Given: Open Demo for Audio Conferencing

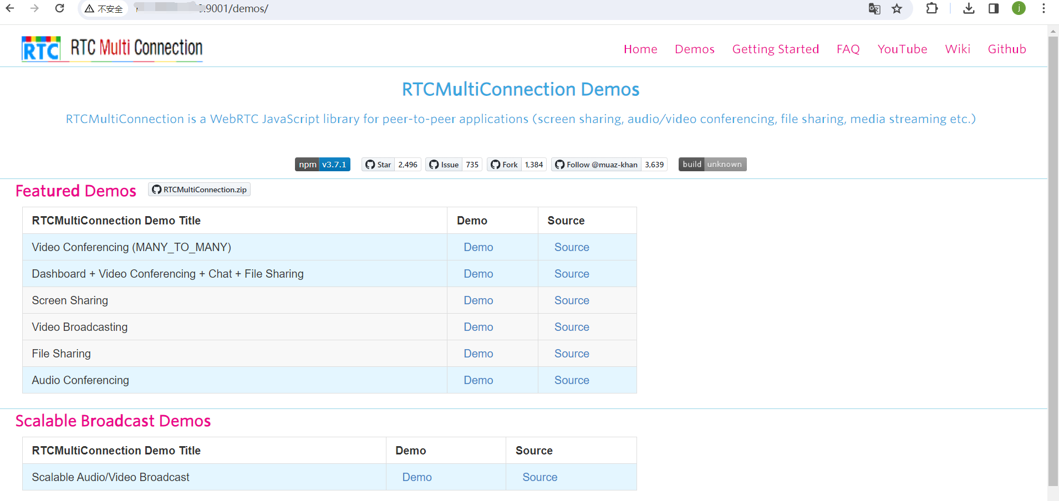Looking at the screenshot, I should (478, 380).
